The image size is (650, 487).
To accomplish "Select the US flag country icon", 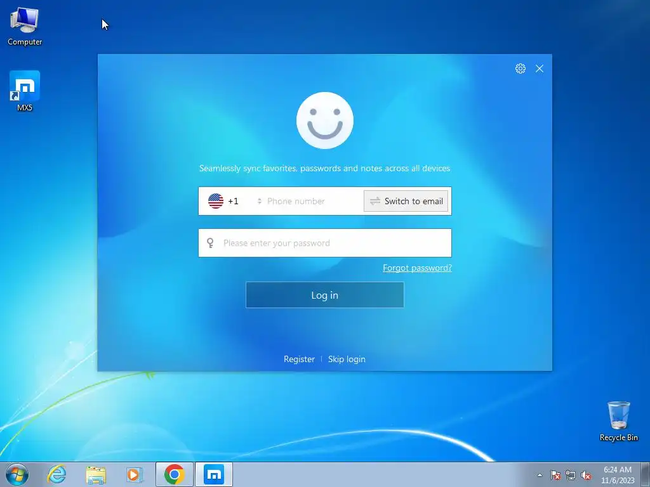I will [216, 201].
